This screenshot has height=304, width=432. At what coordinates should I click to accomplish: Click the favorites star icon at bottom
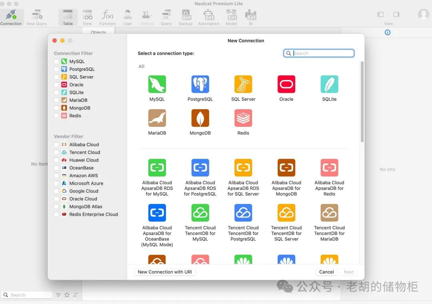[x=67, y=295]
